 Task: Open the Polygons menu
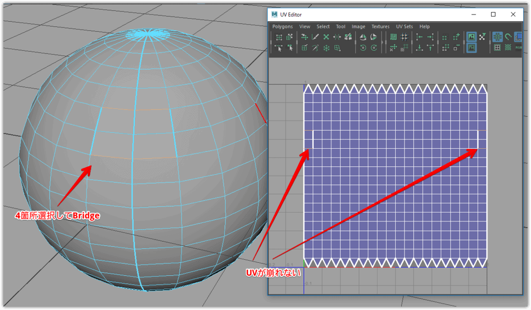pos(283,26)
